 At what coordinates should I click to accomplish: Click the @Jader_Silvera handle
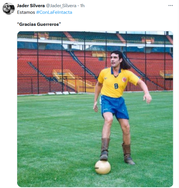pos(61,6)
